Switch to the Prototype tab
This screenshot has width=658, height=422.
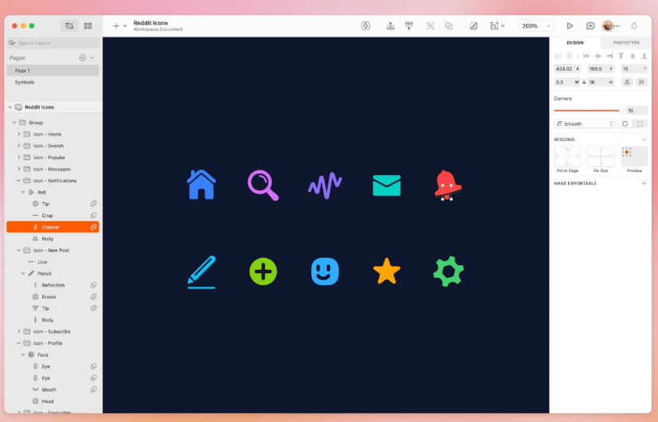tap(626, 43)
